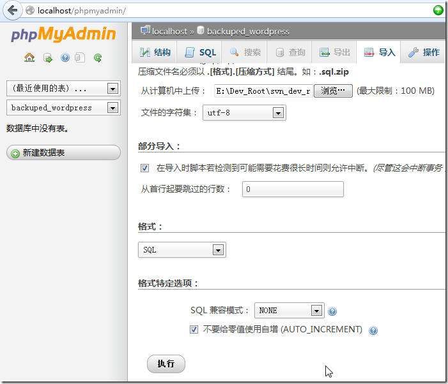Click the 数据库中没有表 message text

point(38,128)
